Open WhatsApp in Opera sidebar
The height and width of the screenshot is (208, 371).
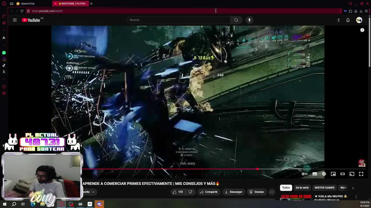point(4,53)
